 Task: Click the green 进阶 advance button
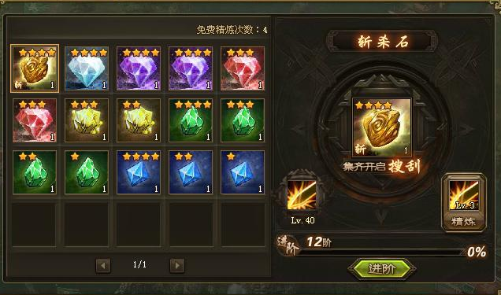click(382, 269)
